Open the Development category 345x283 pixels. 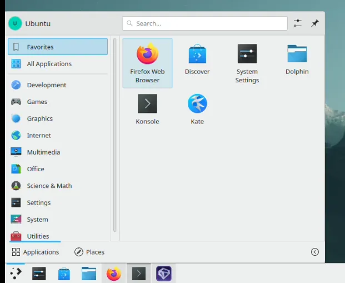click(x=58, y=85)
